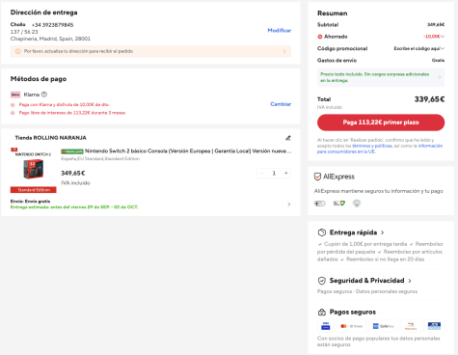Click the SafeKey payment logo
This screenshot has height=355, width=458.
point(383,326)
